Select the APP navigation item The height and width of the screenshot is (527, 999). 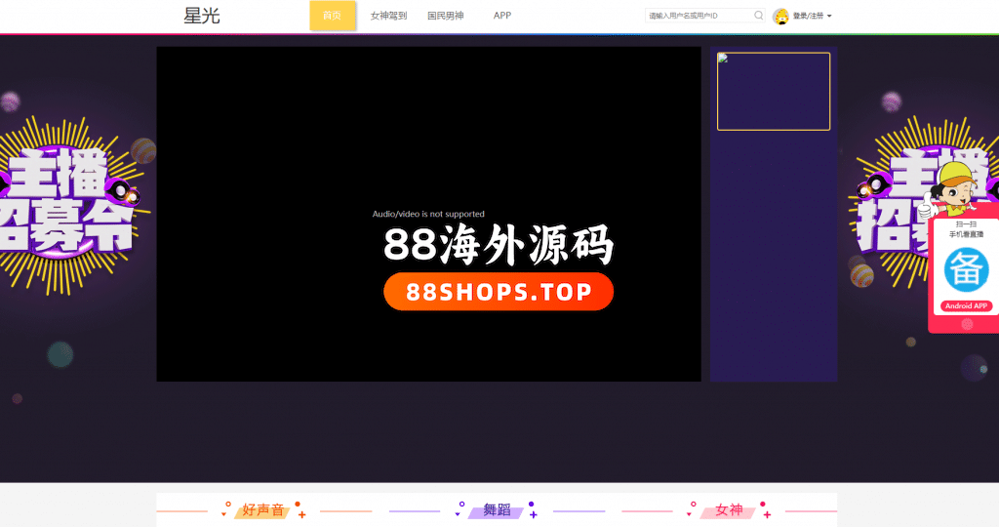pos(502,16)
